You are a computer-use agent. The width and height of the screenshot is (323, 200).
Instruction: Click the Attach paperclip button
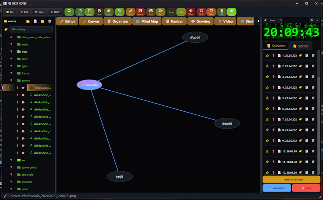point(109,12)
